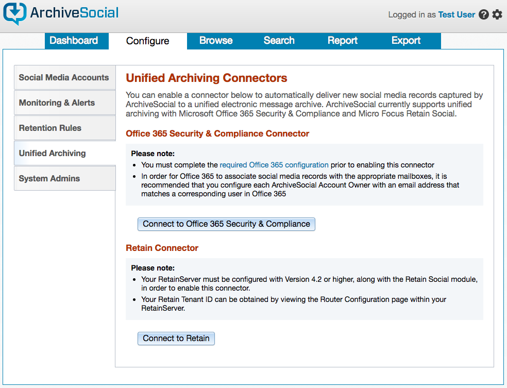507x388 pixels.
Task: Click the ArchiveSocial logo icon
Action: [x=14, y=13]
